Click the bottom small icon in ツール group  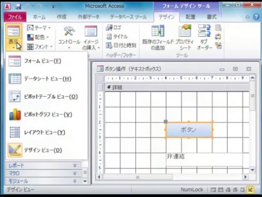pyautogui.click(x=218, y=45)
